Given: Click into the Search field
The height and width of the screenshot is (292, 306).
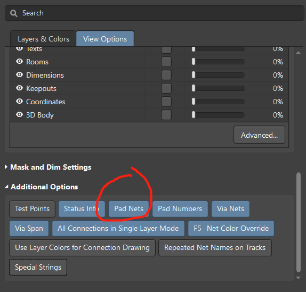Looking at the screenshot, I should [x=155, y=13].
